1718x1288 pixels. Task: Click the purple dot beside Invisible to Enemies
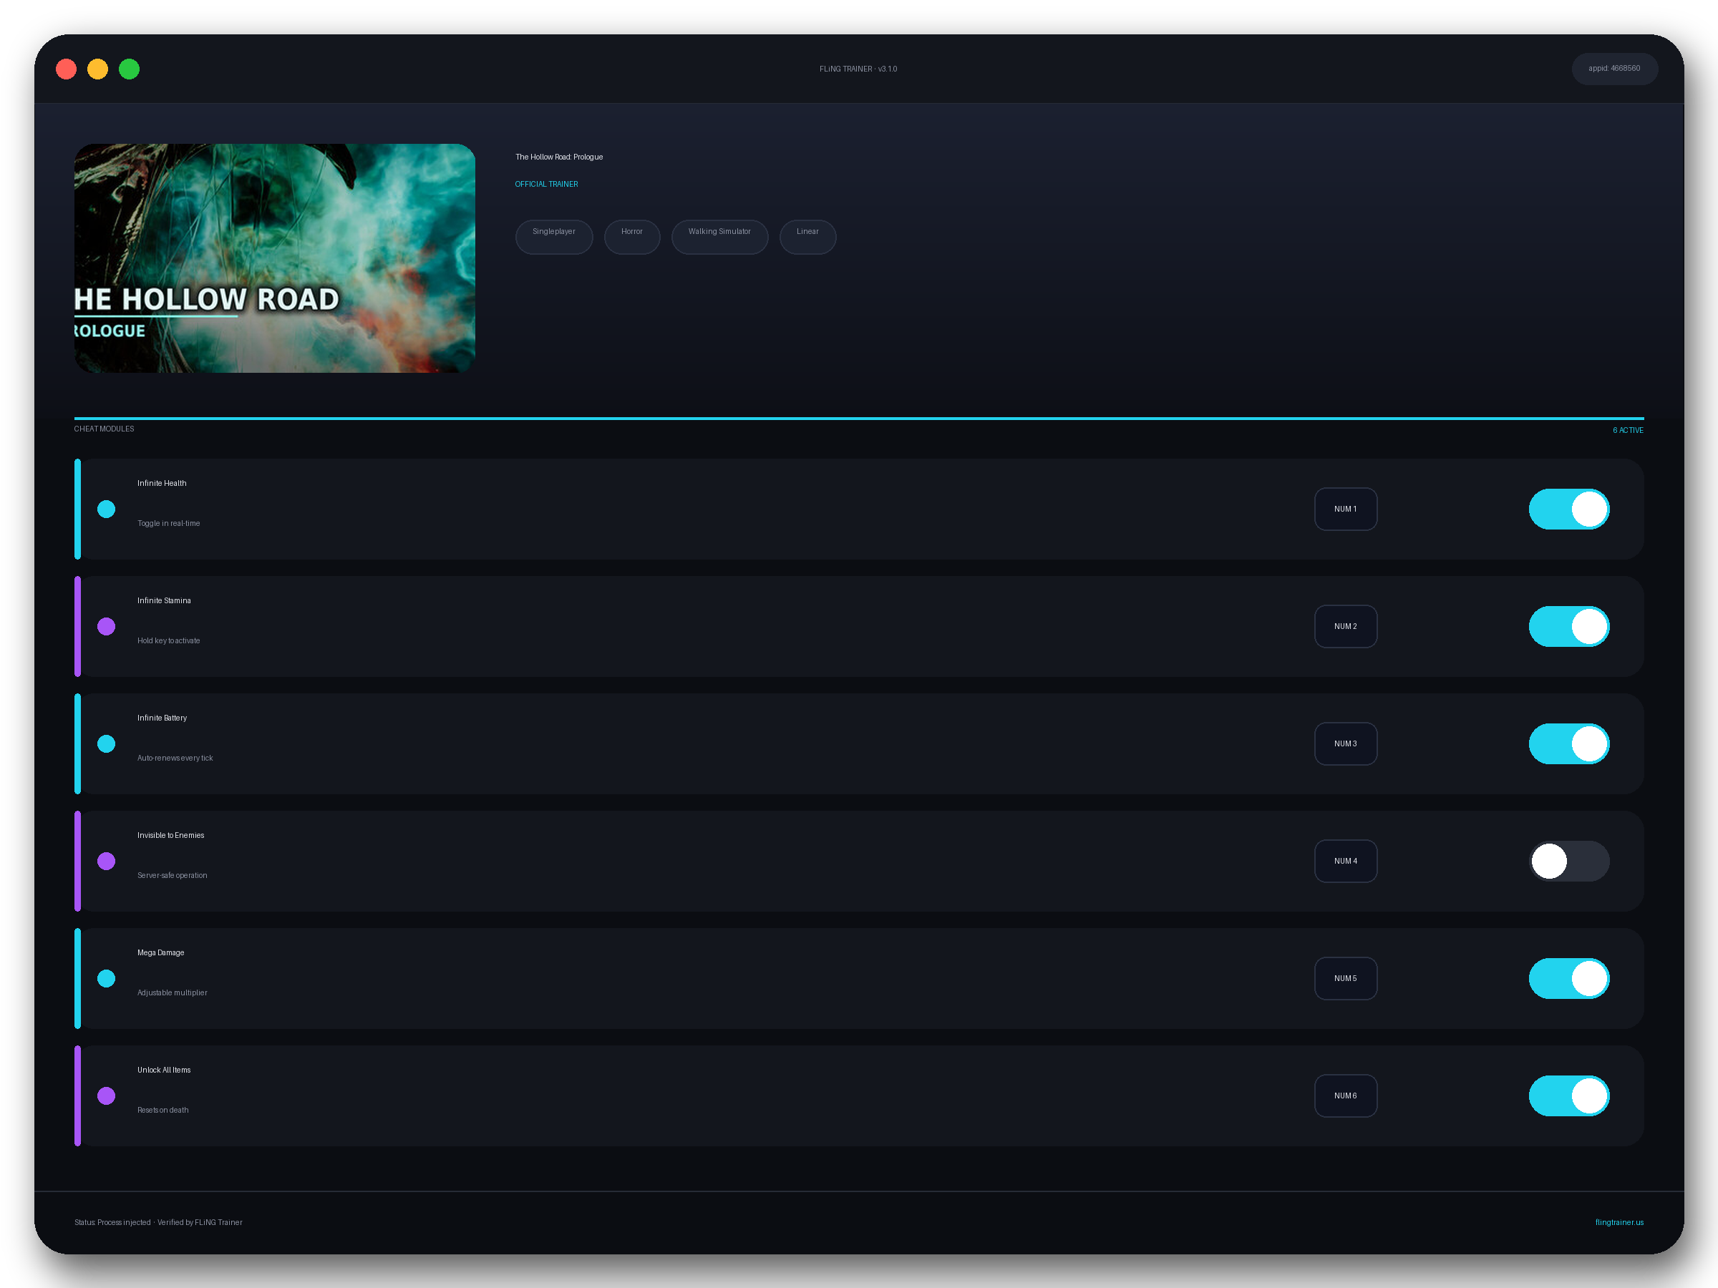(107, 861)
